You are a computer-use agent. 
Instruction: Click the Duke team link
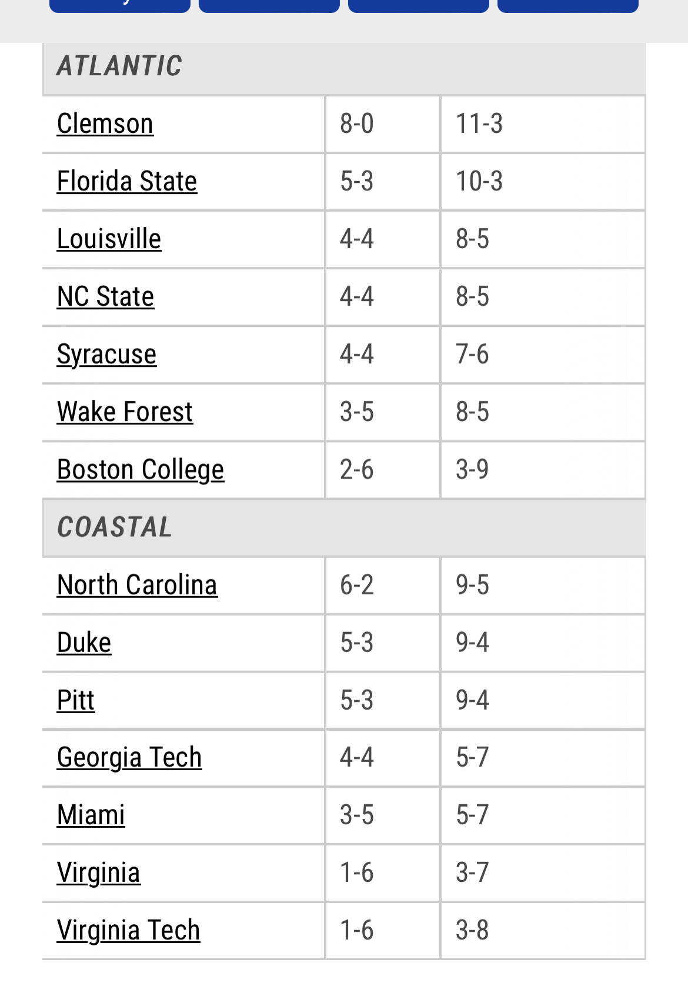(84, 643)
